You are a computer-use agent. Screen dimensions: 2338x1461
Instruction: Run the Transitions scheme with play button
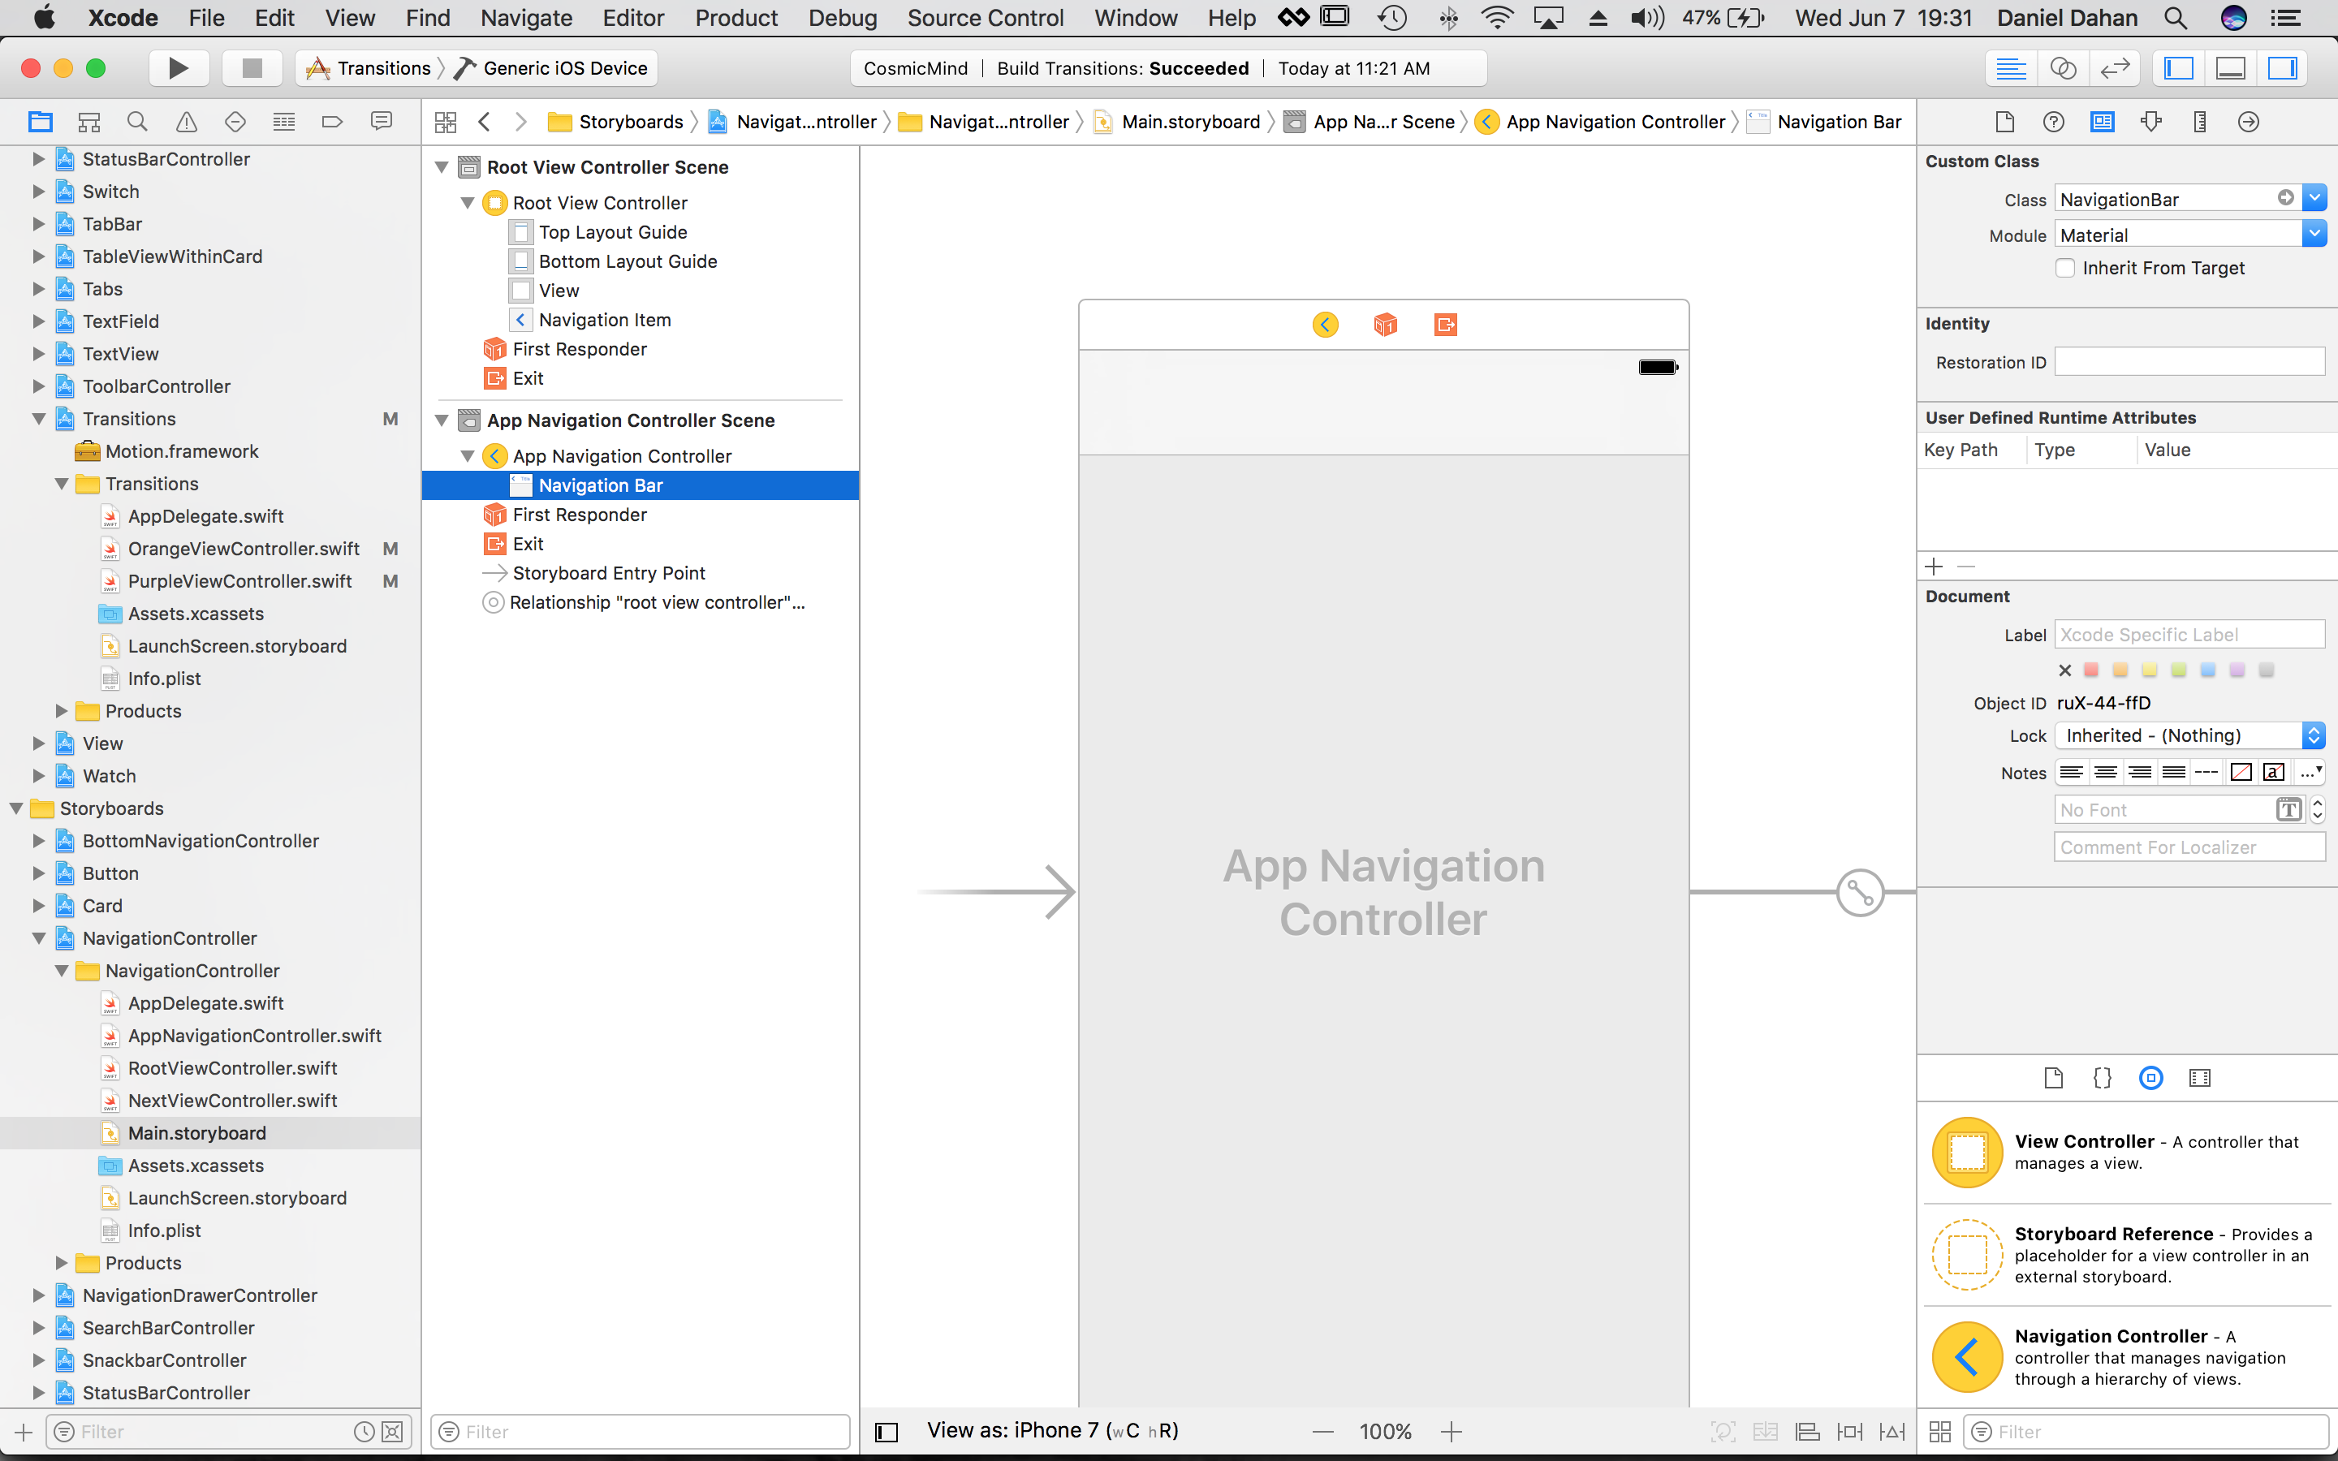click(x=178, y=67)
